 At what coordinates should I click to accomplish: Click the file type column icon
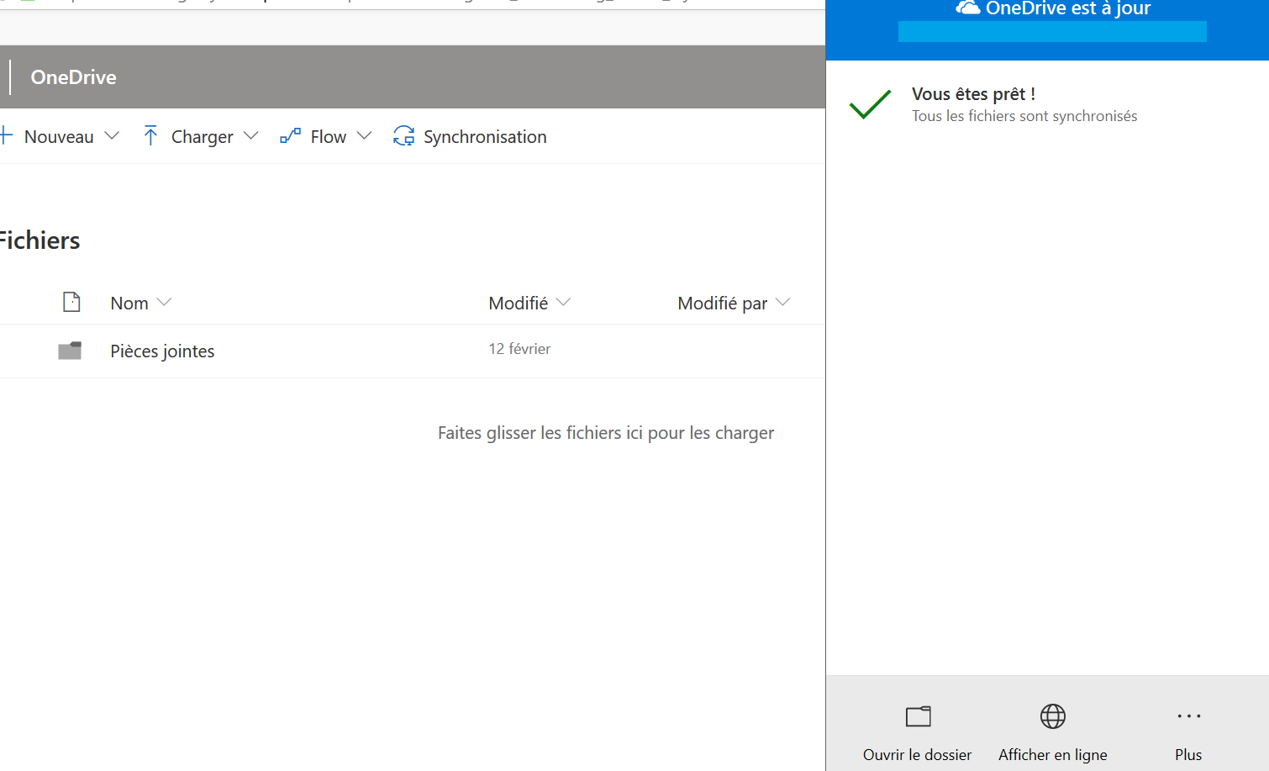coord(71,302)
